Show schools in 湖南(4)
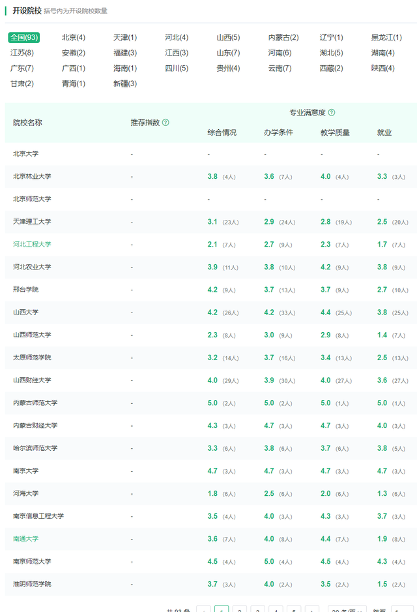417x612 pixels. 382,53
